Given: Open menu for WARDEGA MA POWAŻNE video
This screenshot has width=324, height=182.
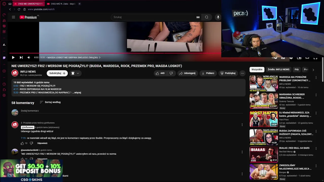Looking at the screenshot, I should tap(316, 78).
